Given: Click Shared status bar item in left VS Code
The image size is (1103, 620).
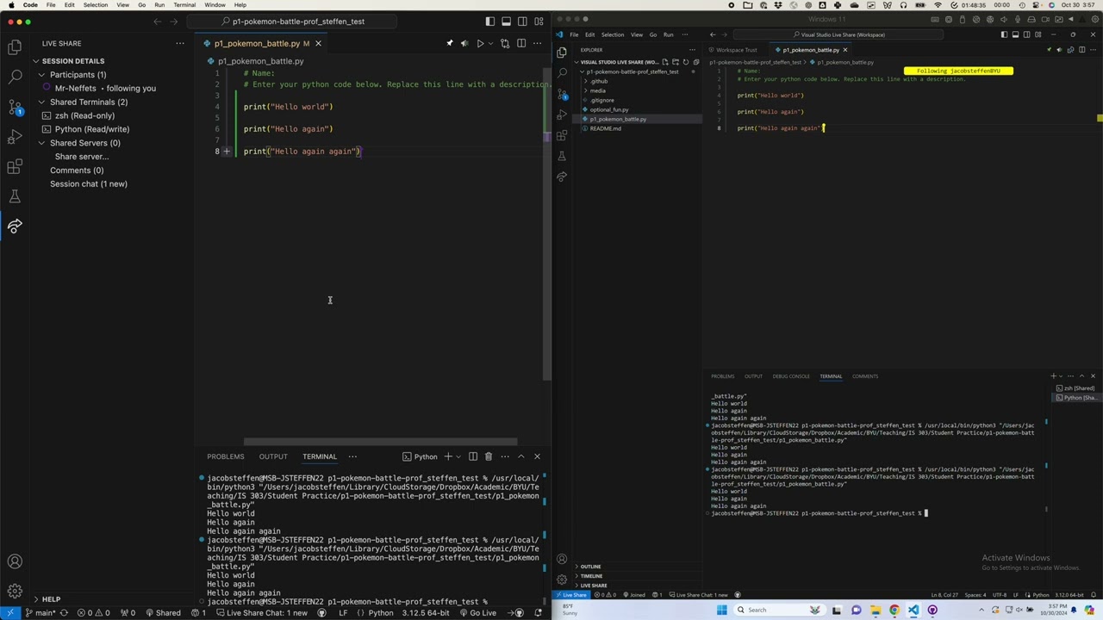Looking at the screenshot, I should pos(162,613).
